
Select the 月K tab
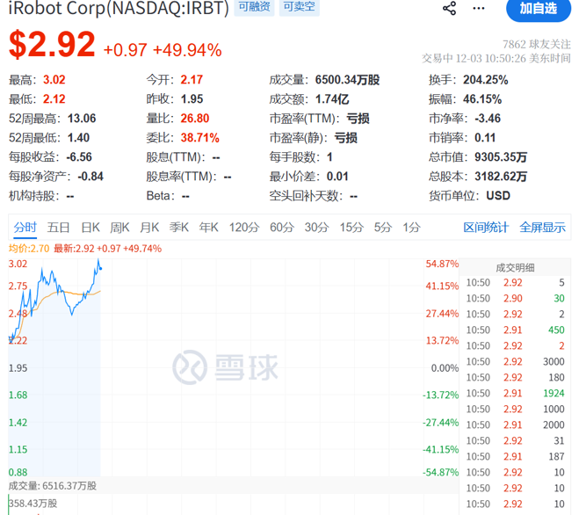coord(149,228)
